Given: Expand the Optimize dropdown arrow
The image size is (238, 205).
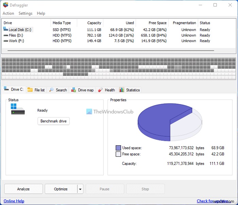Looking at the screenshot, I should click(x=80, y=189).
